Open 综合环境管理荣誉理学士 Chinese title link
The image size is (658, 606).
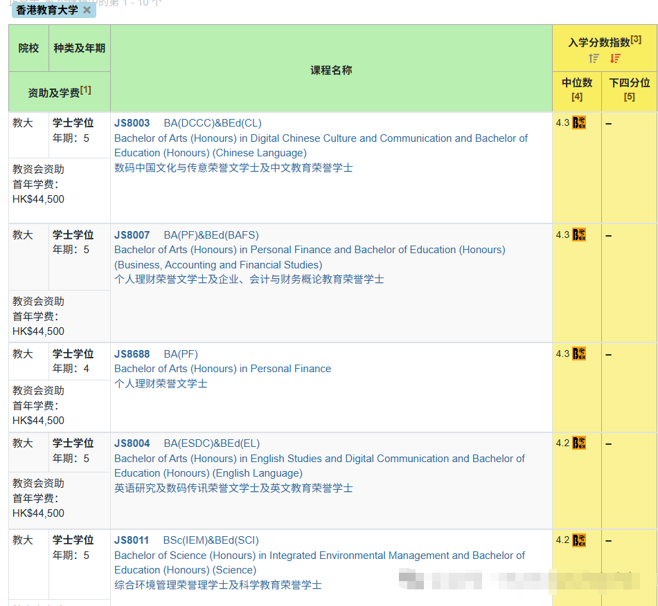[x=217, y=585]
